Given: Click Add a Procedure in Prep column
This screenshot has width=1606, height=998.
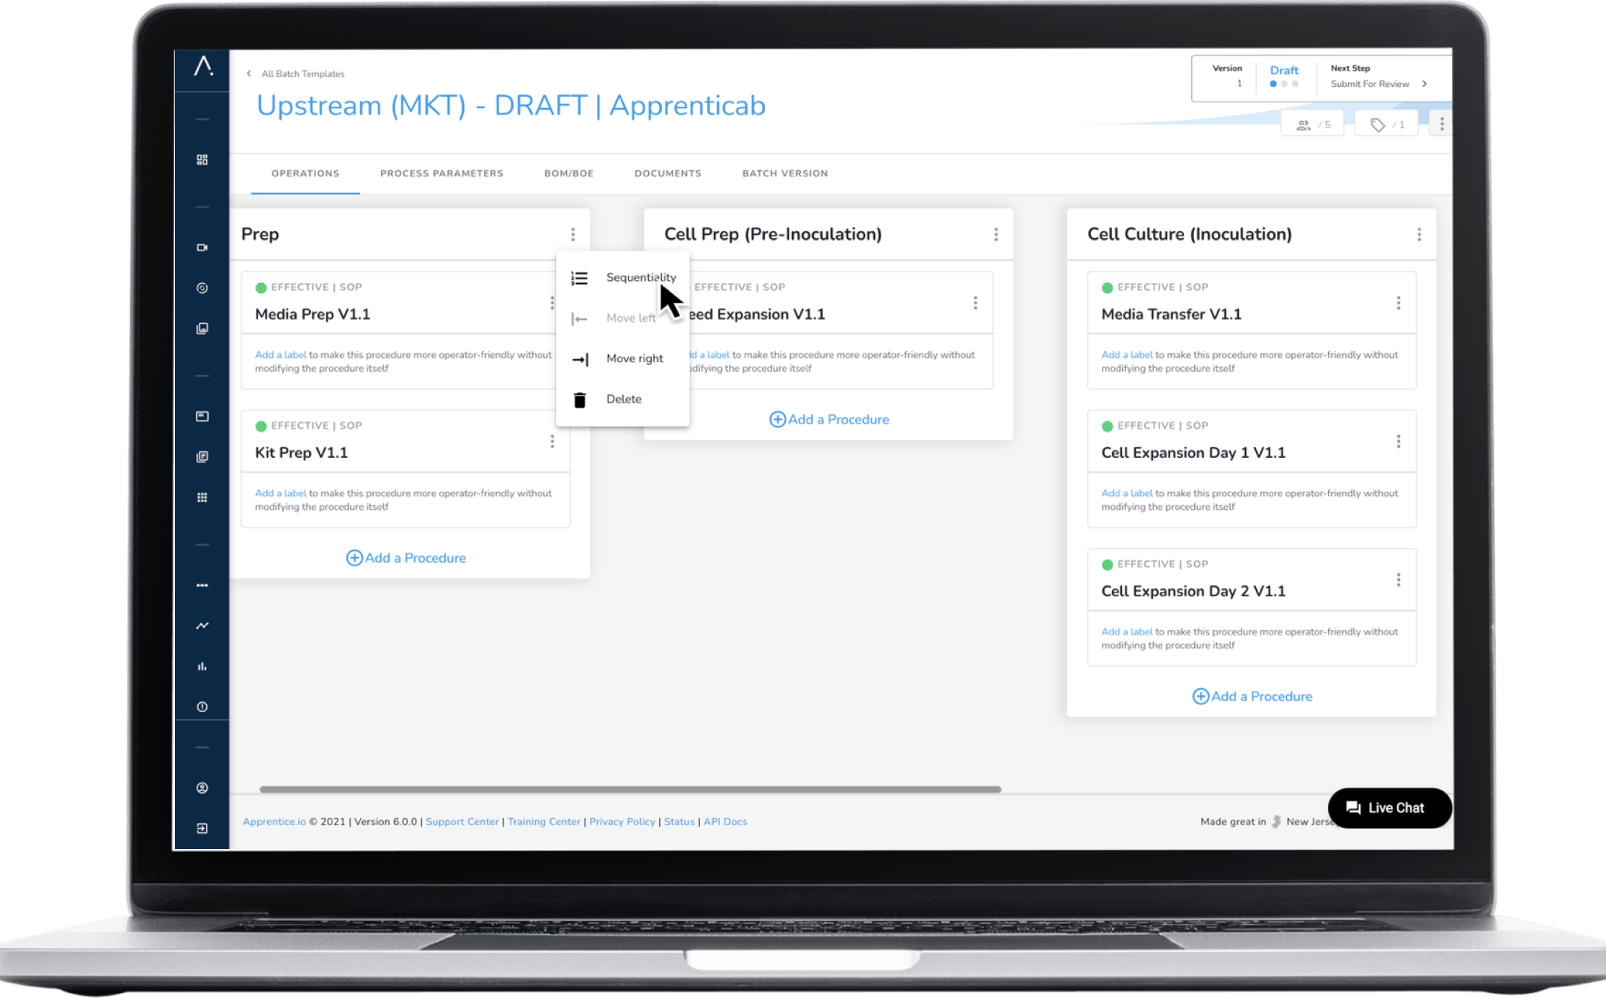Looking at the screenshot, I should (x=405, y=557).
